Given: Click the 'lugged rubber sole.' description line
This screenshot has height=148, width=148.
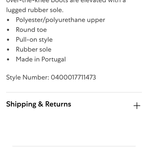Looking at the screenshot, I should click(35, 10).
